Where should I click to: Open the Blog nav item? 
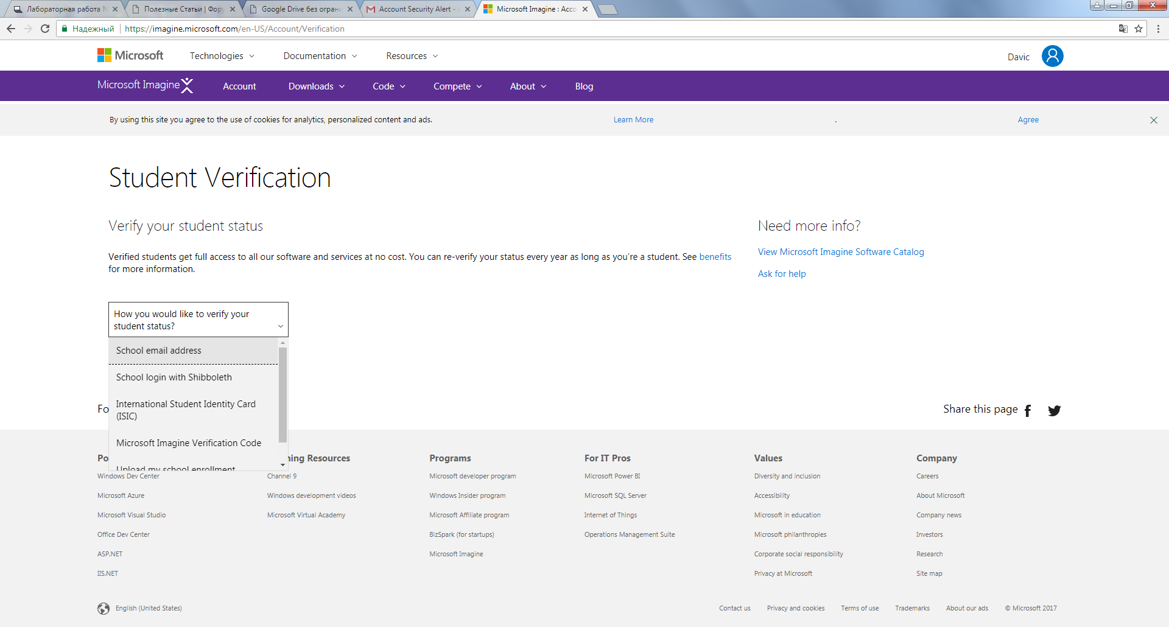coord(584,86)
